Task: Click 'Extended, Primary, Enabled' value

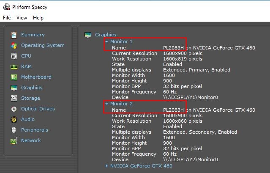Action: point(196,70)
